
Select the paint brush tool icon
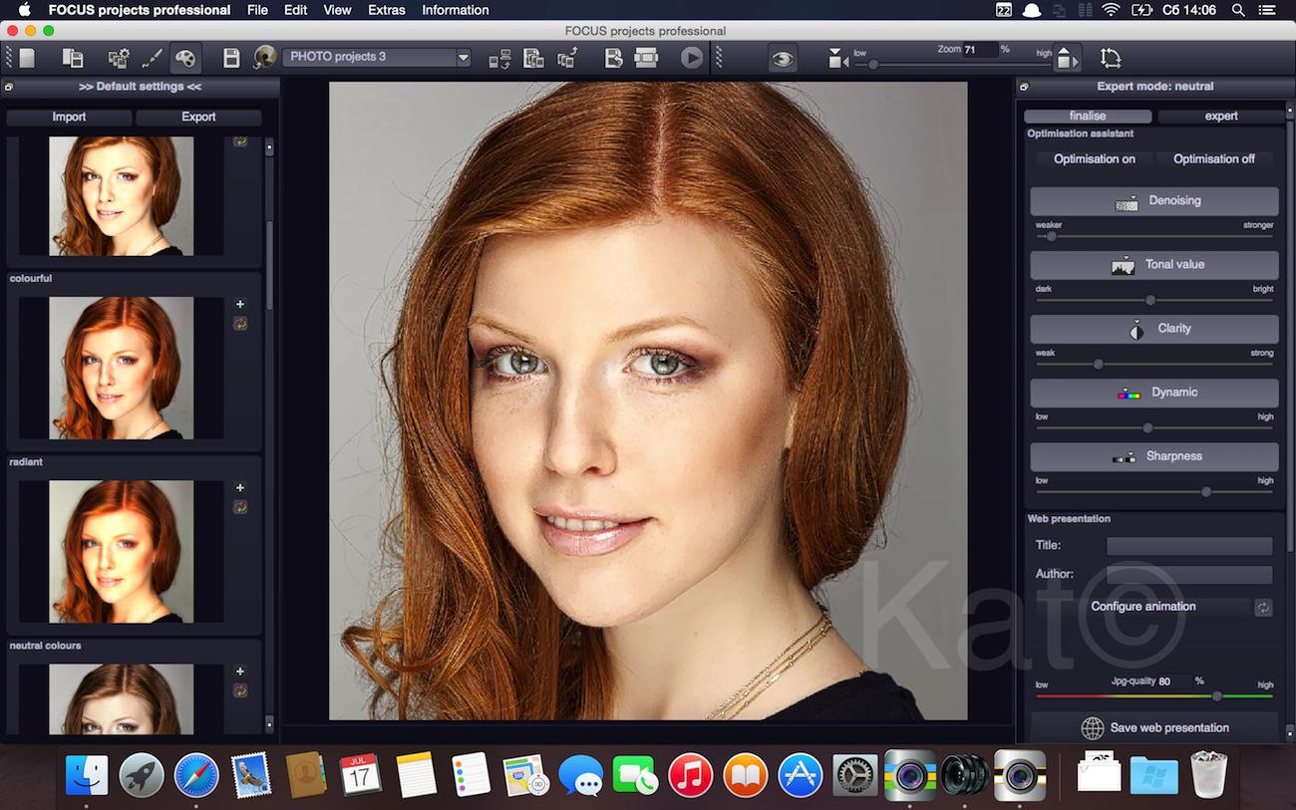tap(152, 58)
